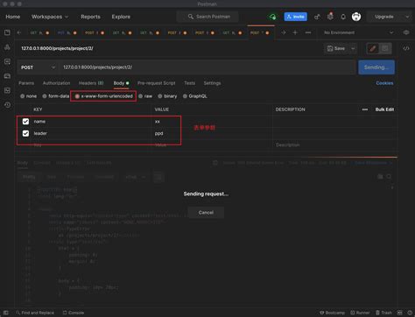Click the edit pencil icon

(x=373, y=48)
